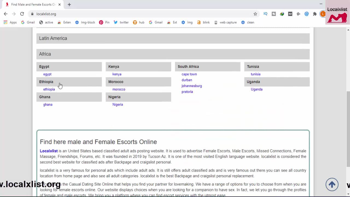Open the 'Img' bookmark
The height and width of the screenshot is (197, 350).
click(x=187, y=22)
